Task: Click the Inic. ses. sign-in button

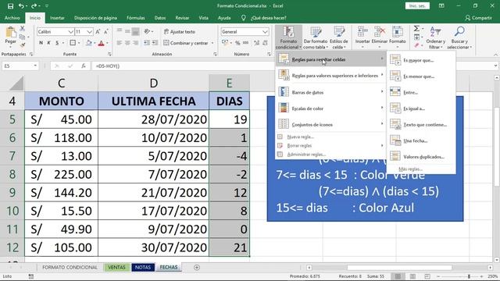Action: [417, 5]
